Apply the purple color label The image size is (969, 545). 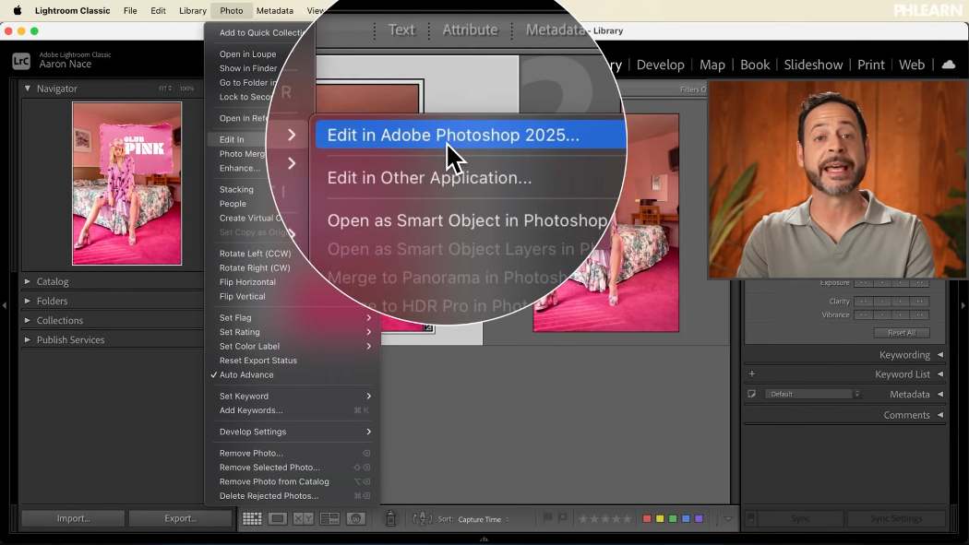(699, 518)
